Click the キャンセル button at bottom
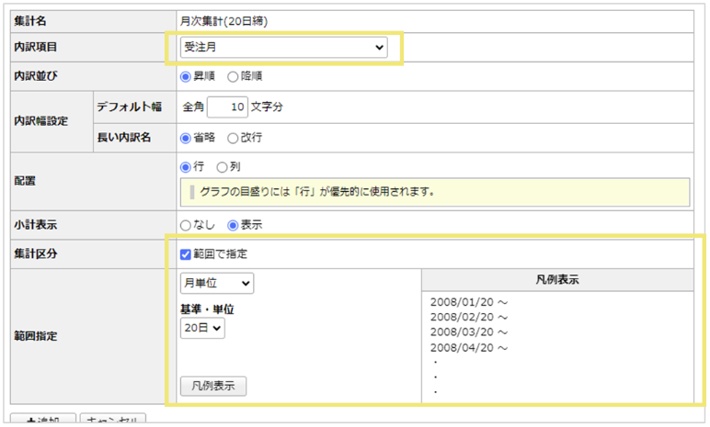Viewport: 710px width, 427px height. (112, 421)
